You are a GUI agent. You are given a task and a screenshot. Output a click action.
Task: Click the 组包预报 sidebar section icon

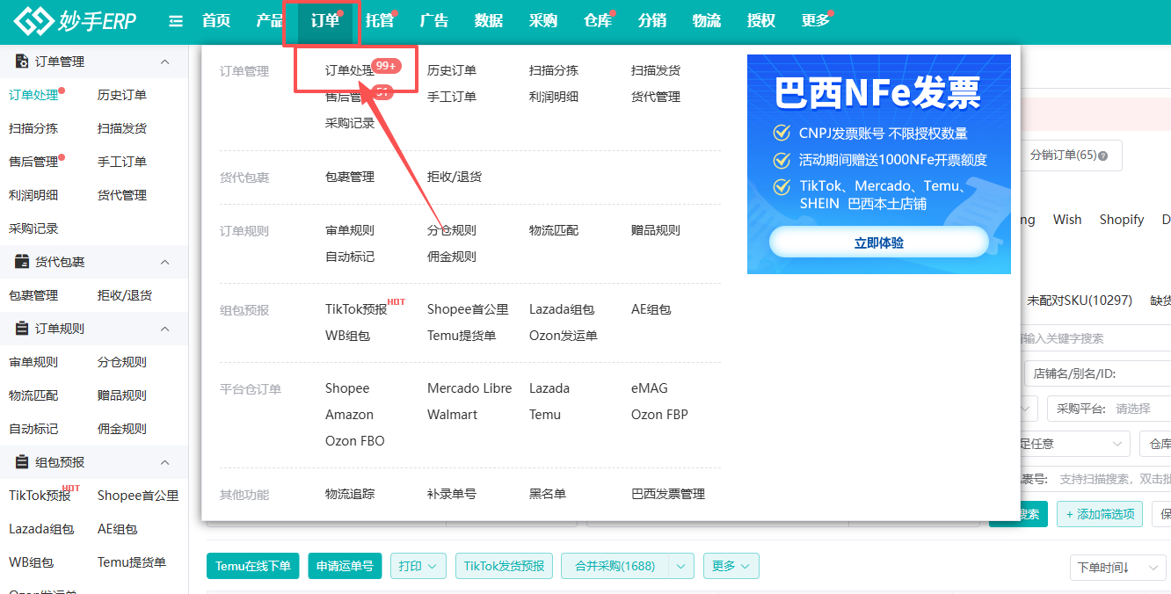click(x=22, y=462)
